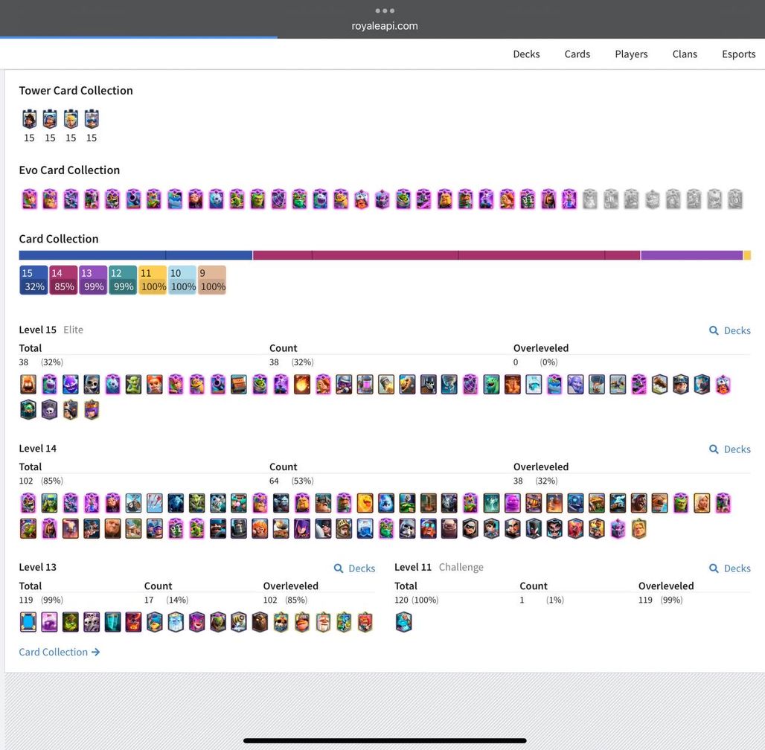Open the Clans navigation tab

(685, 54)
